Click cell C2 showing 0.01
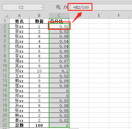Image resolution: width=132 pixels, height=129 pixels. pyautogui.click(x=59, y=26)
